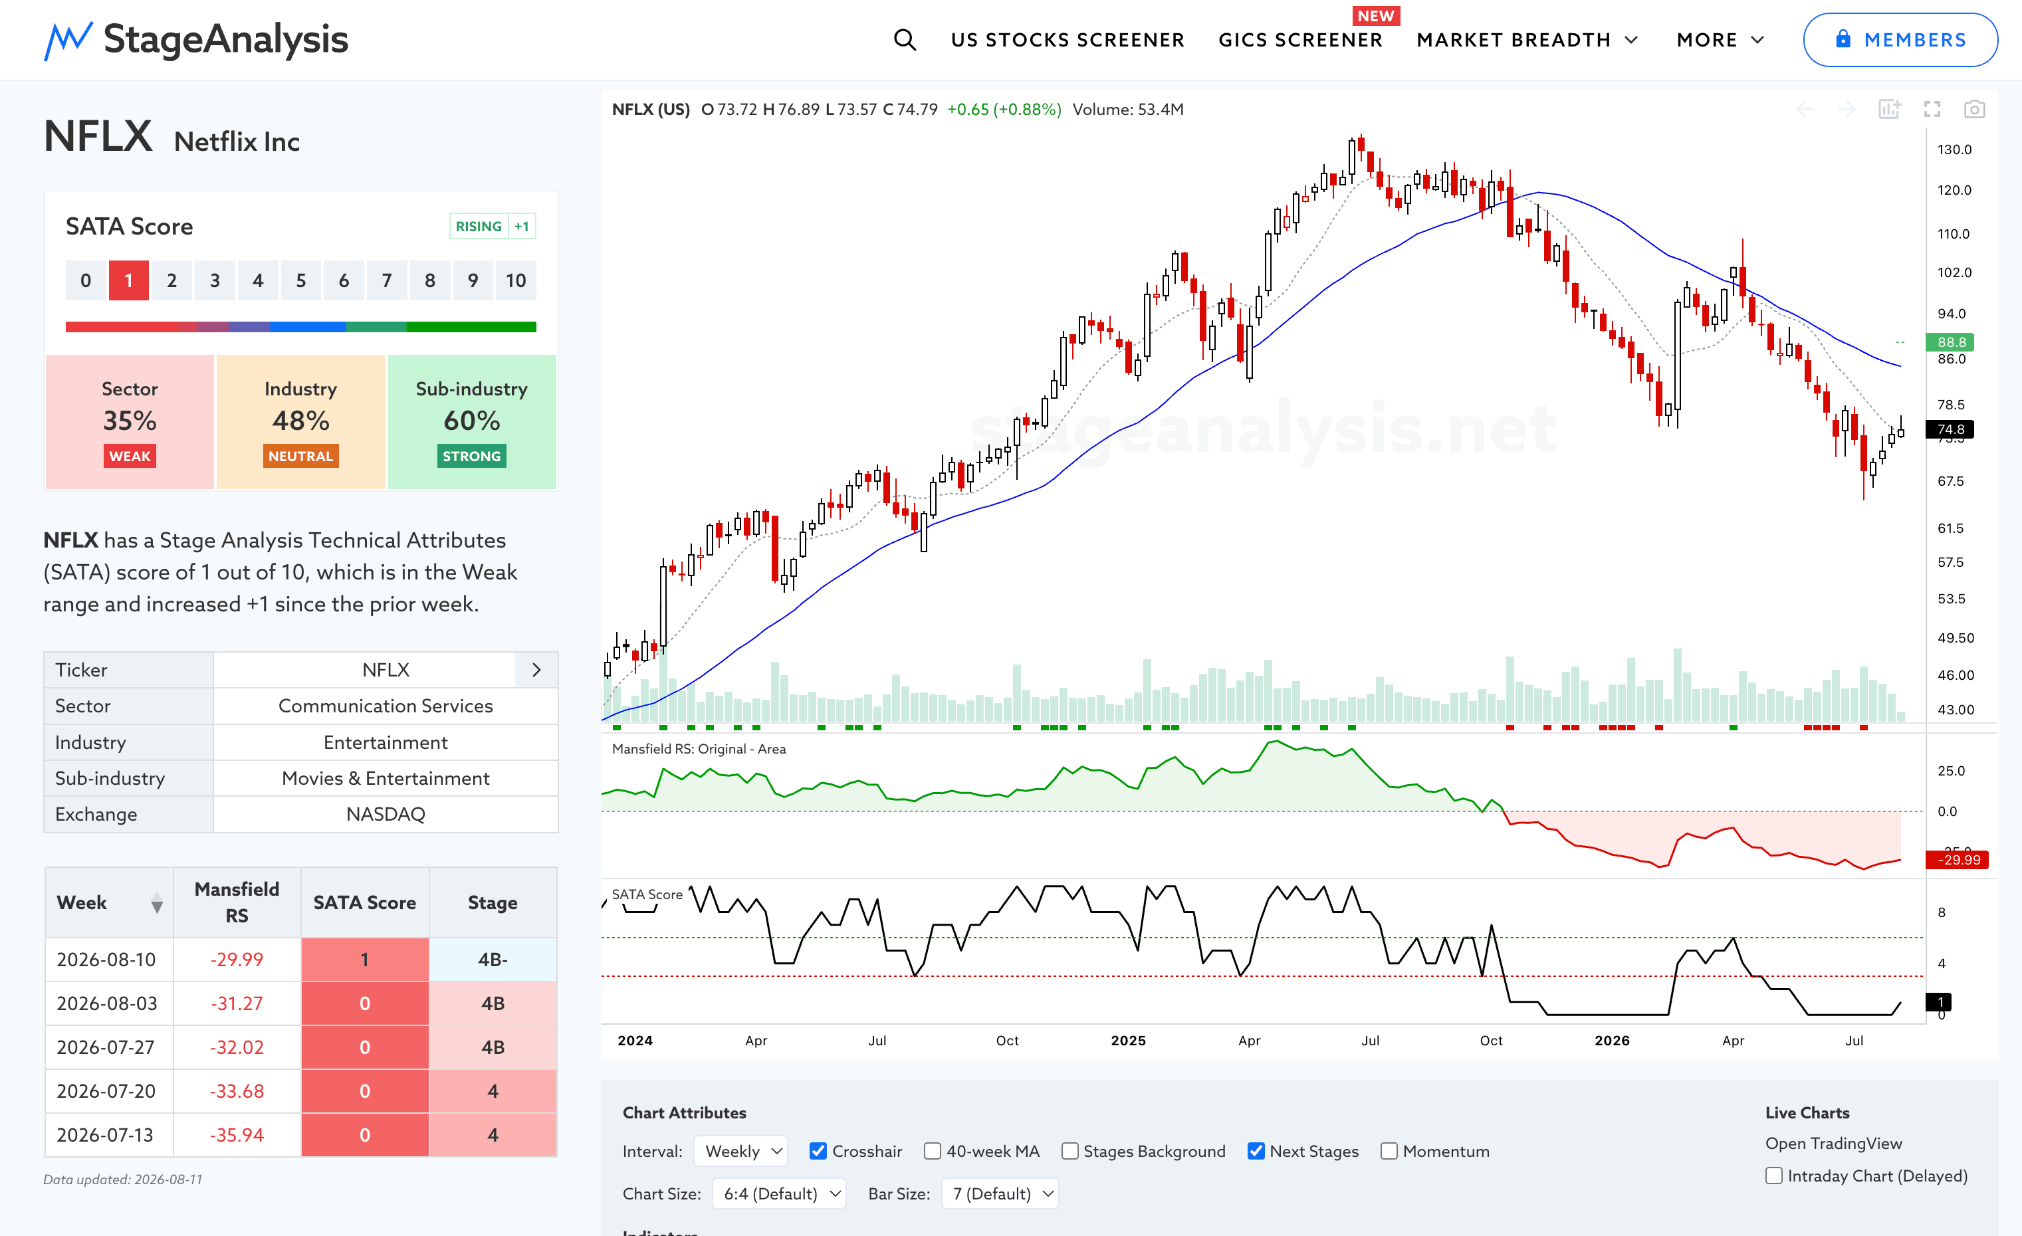2022x1236 pixels.
Task: Click the Volume: 53.4M readout
Action: click(x=1127, y=109)
